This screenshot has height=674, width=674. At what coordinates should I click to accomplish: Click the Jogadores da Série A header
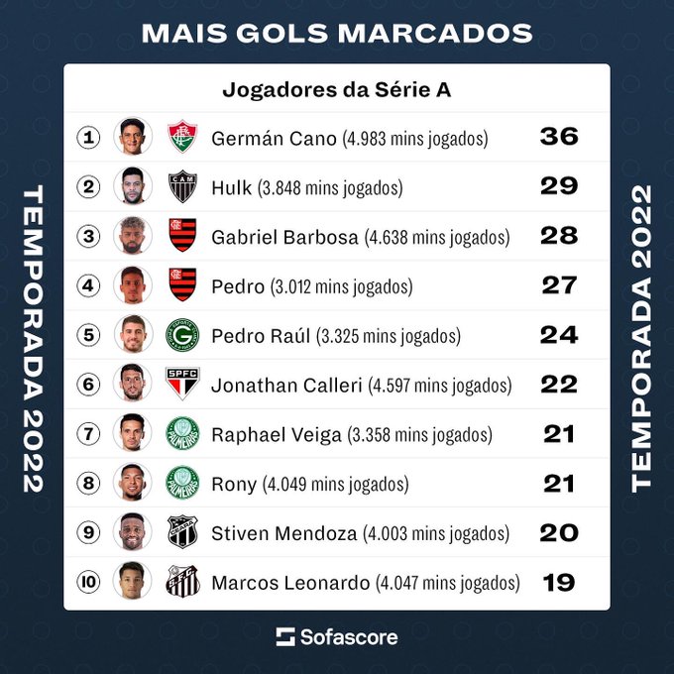pyautogui.click(x=337, y=90)
